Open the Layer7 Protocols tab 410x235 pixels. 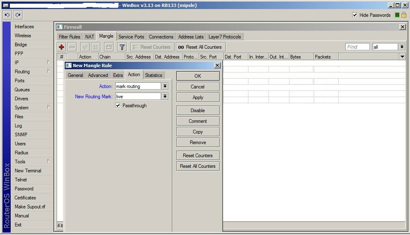[x=225, y=37]
